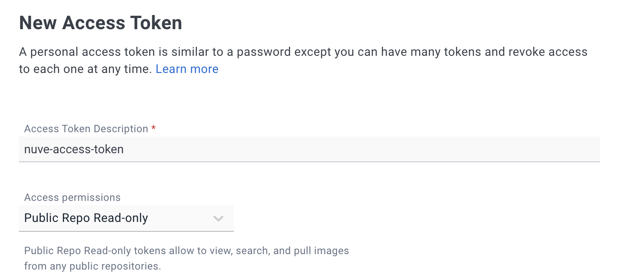The width and height of the screenshot is (620, 273).
Task: Click the Access Token Description label
Action: tap(86, 129)
